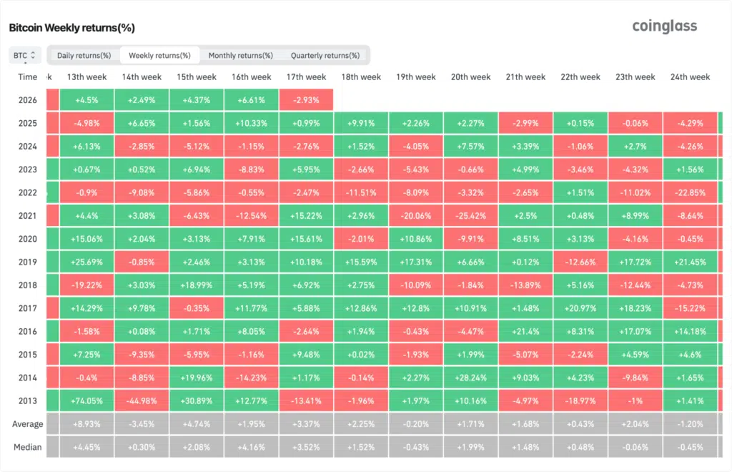
Task: Select the Weekly returns(%) tab
Action: click(x=159, y=54)
